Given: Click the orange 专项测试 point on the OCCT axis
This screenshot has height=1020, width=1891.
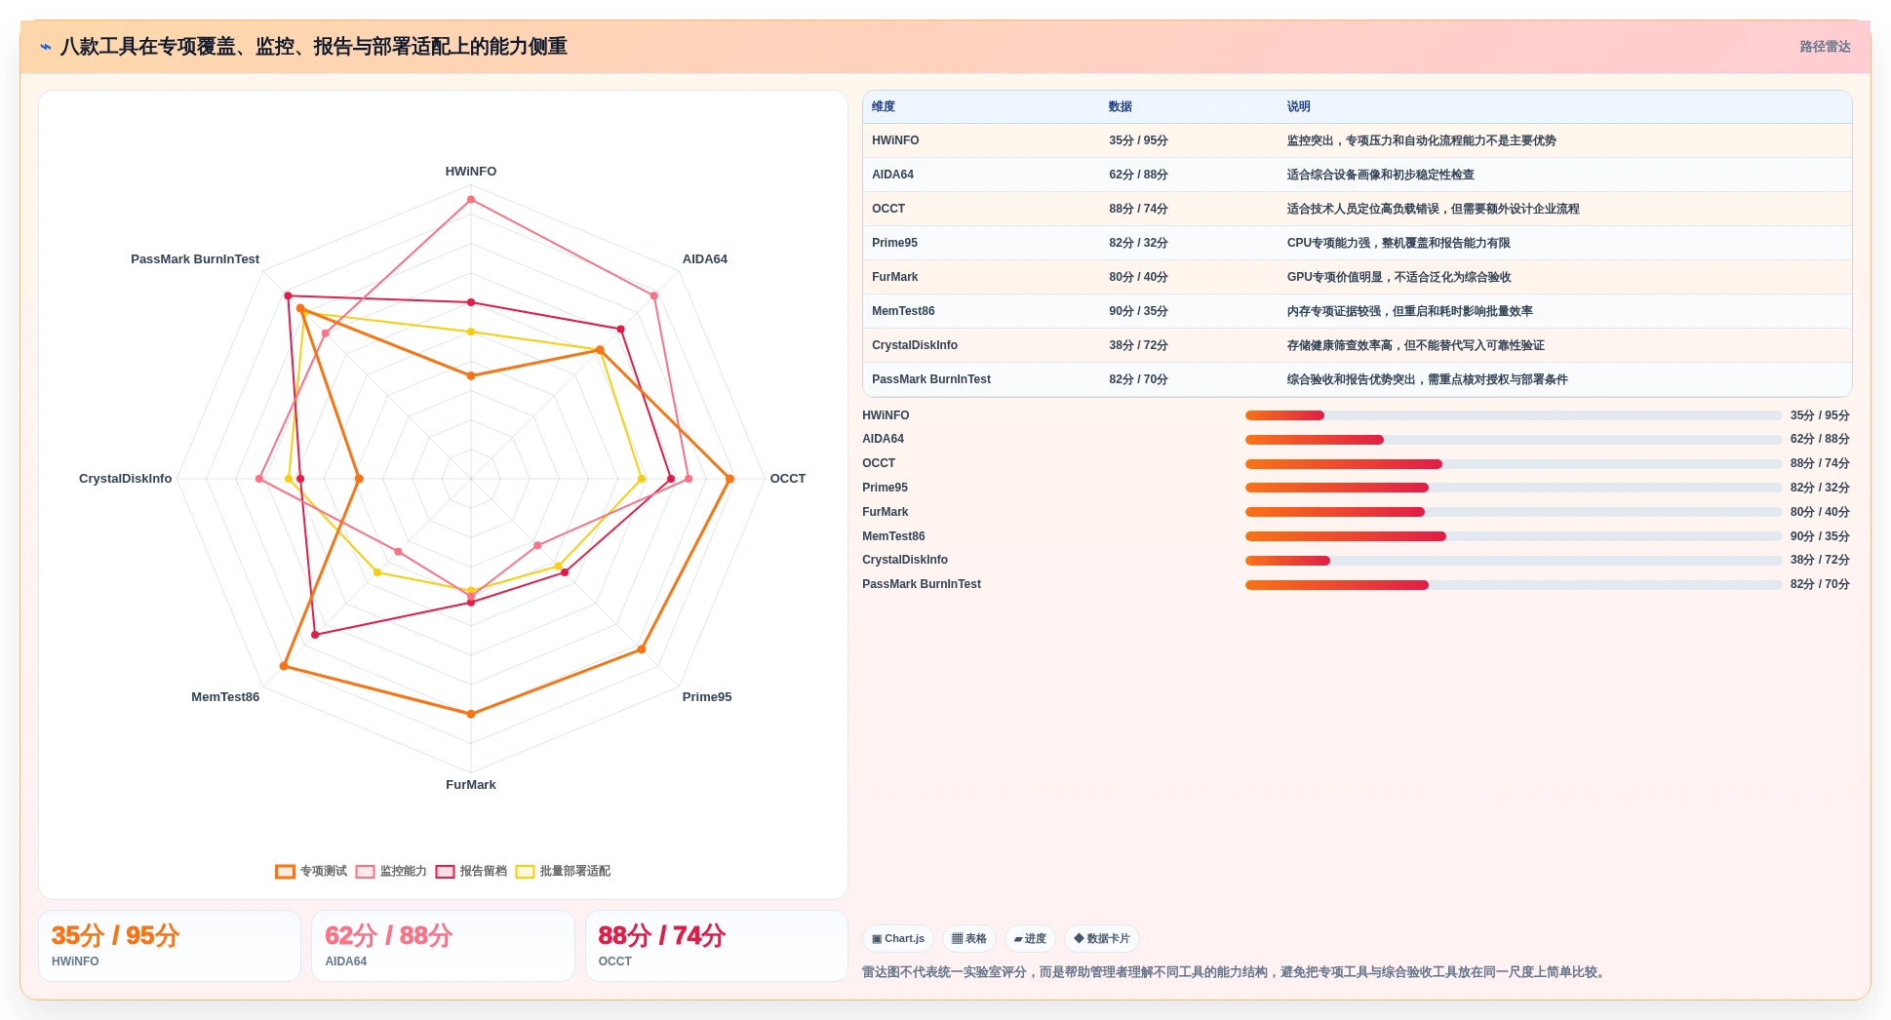Looking at the screenshot, I should pos(729,479).
